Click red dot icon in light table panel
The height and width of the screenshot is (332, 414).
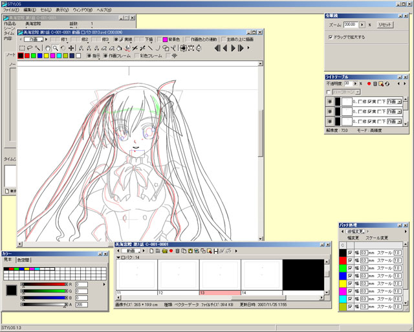pos(369,83)
